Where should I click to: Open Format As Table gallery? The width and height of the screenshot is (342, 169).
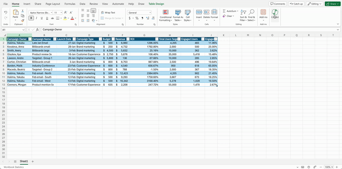(178, 15)
